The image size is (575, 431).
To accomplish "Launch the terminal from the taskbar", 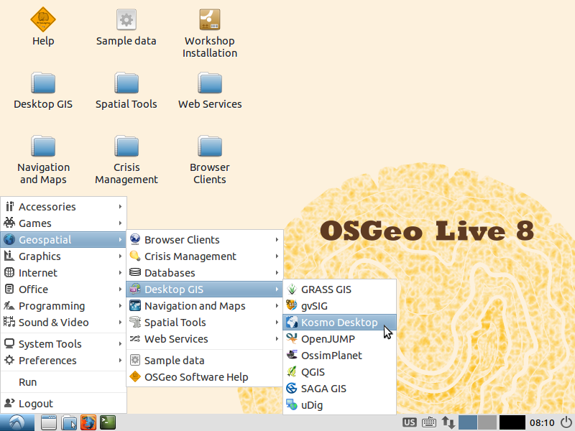I will [108, 422].
